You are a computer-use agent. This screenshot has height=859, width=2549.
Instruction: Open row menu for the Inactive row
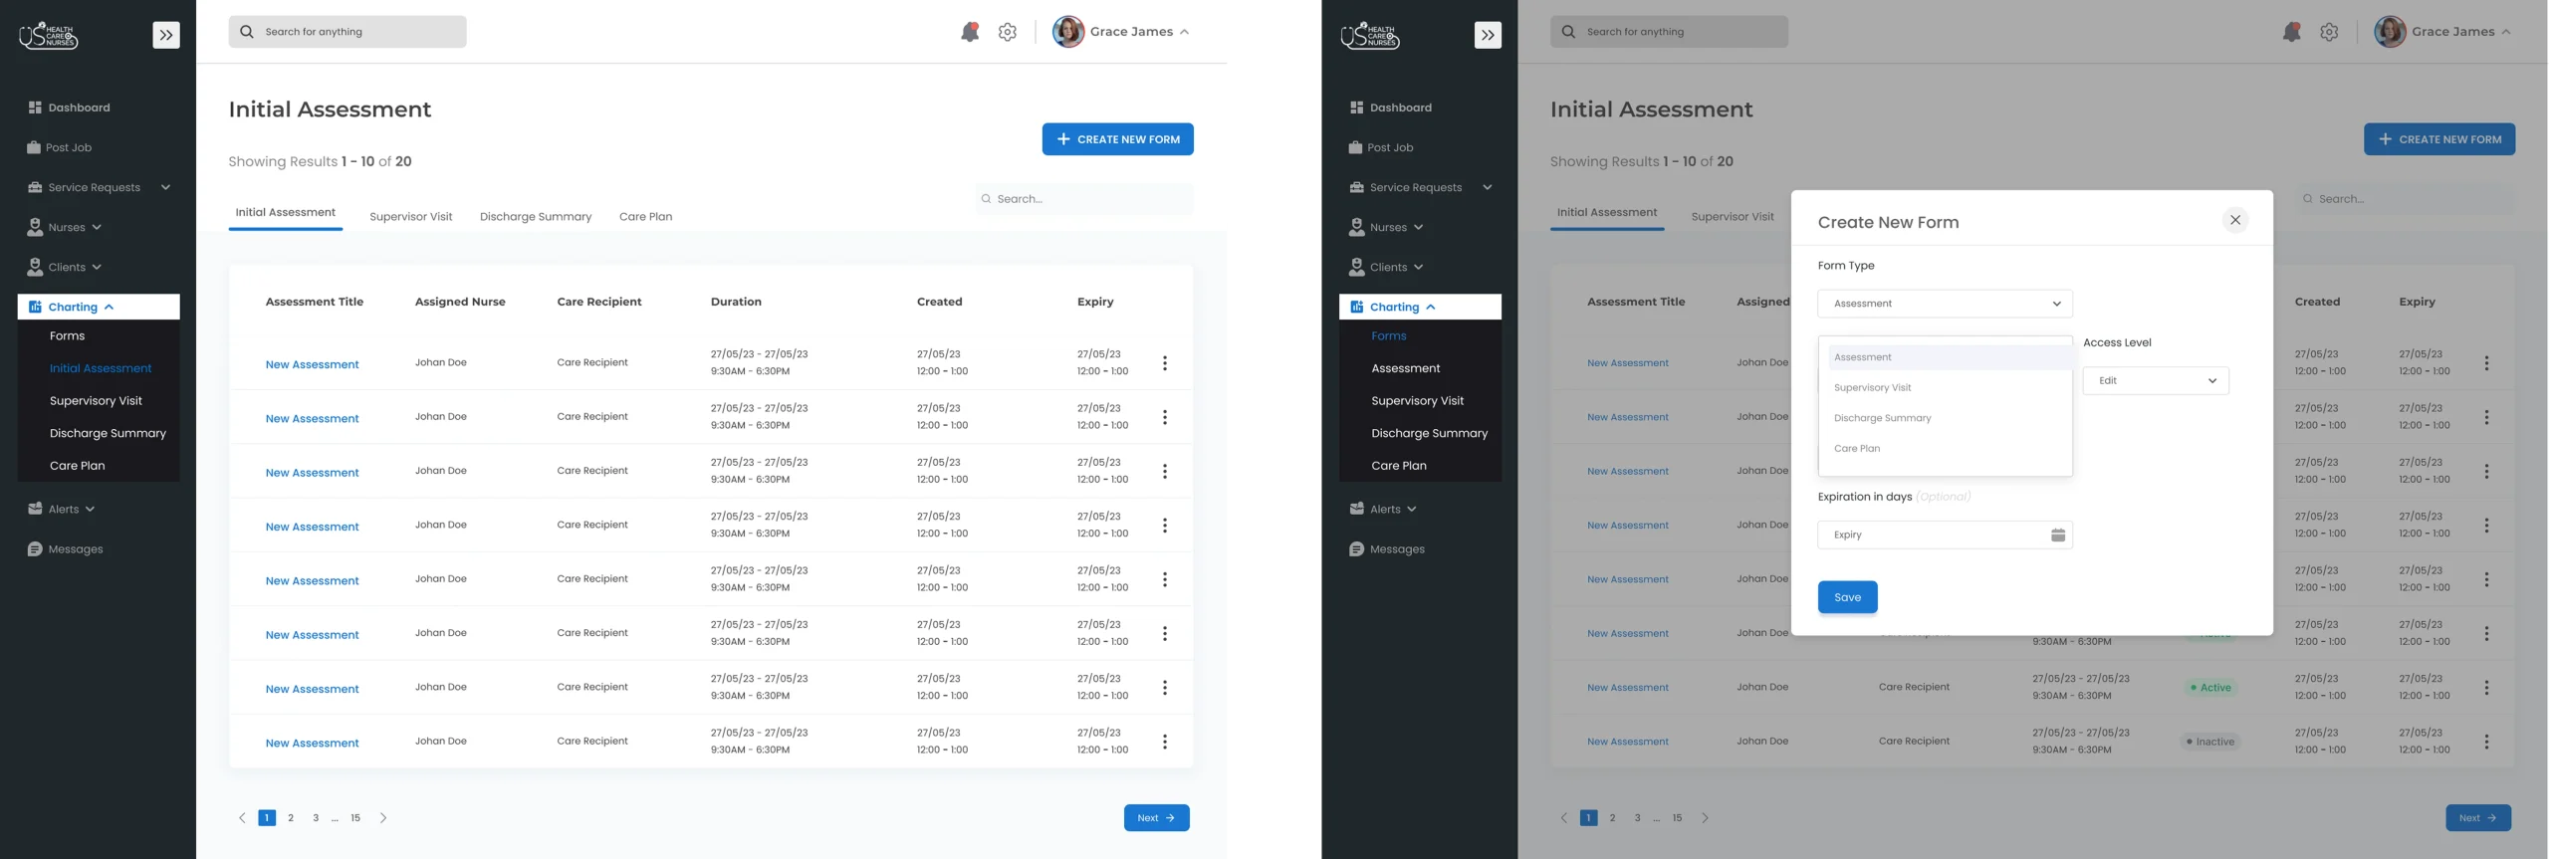pos(2486,742)
